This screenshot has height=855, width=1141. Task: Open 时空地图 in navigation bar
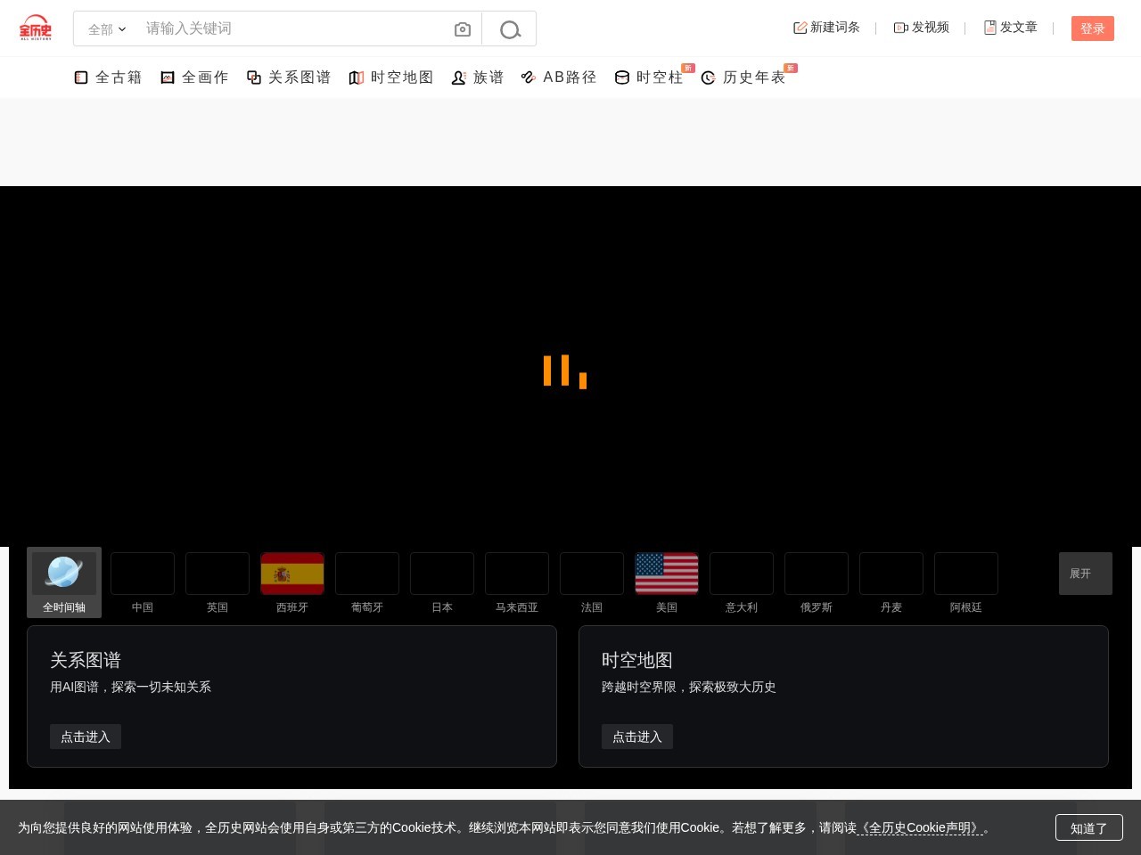click(x=391, y=77)
